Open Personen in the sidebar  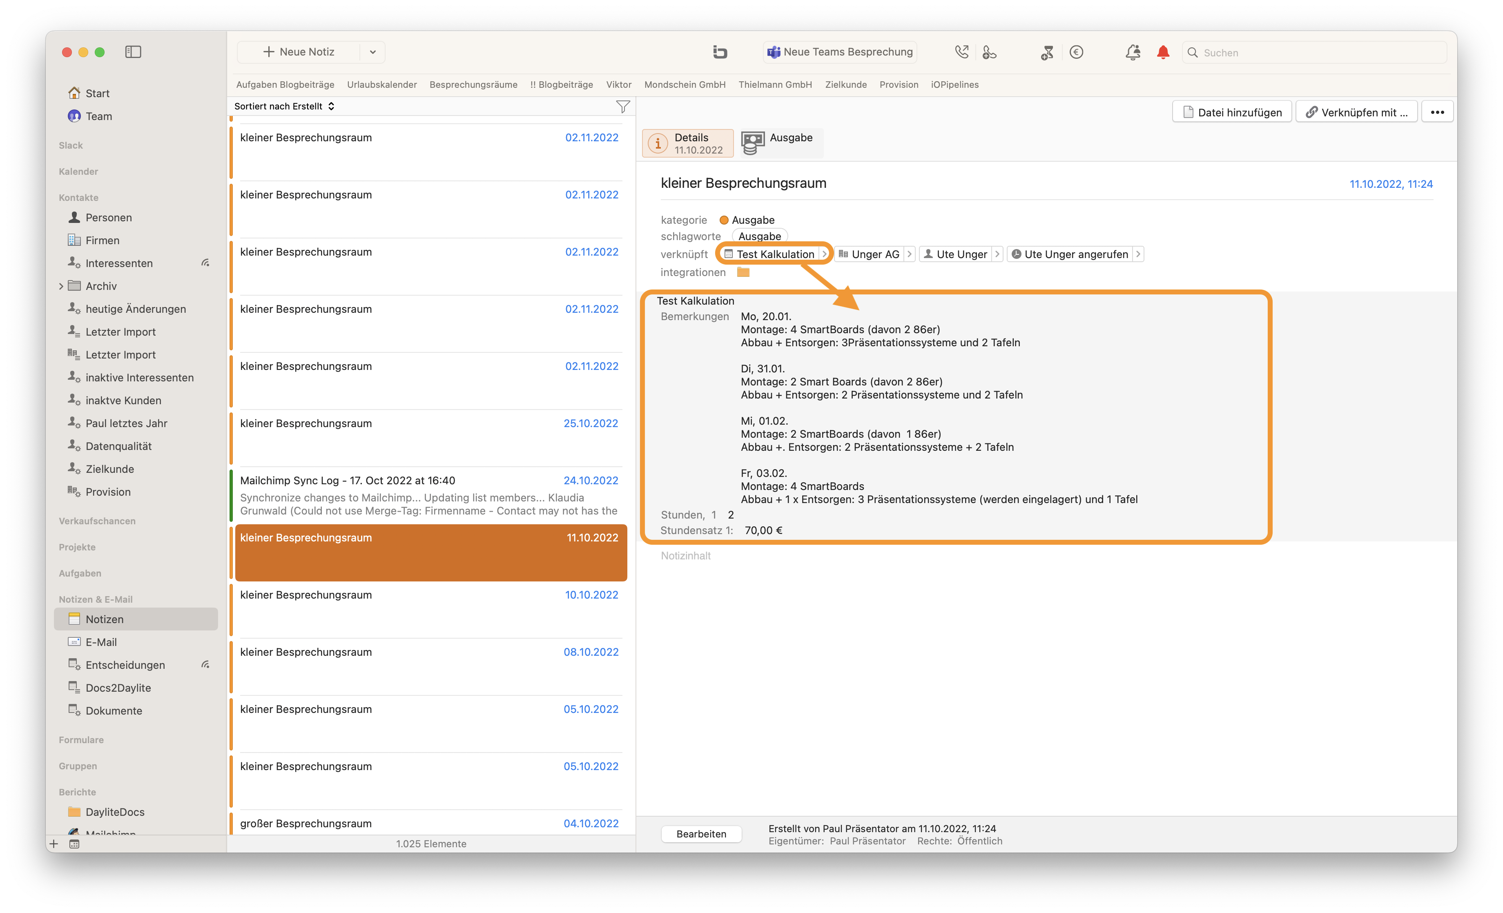pyautogui.click(x=109, y=217)
